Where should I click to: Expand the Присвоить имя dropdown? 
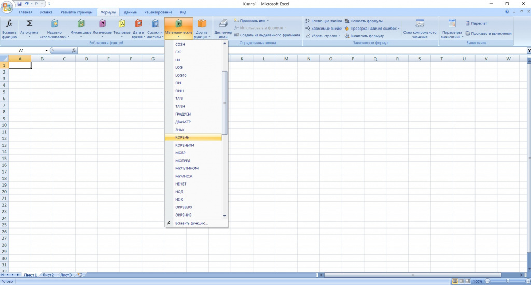click(x=268, y=21)
